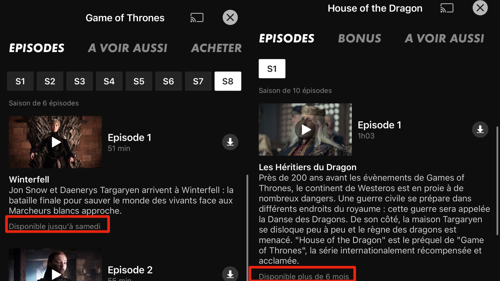Screen dimensions: 500x281
Task: Close the Game of Thrones panel
Action: click(x=230, y=17)
